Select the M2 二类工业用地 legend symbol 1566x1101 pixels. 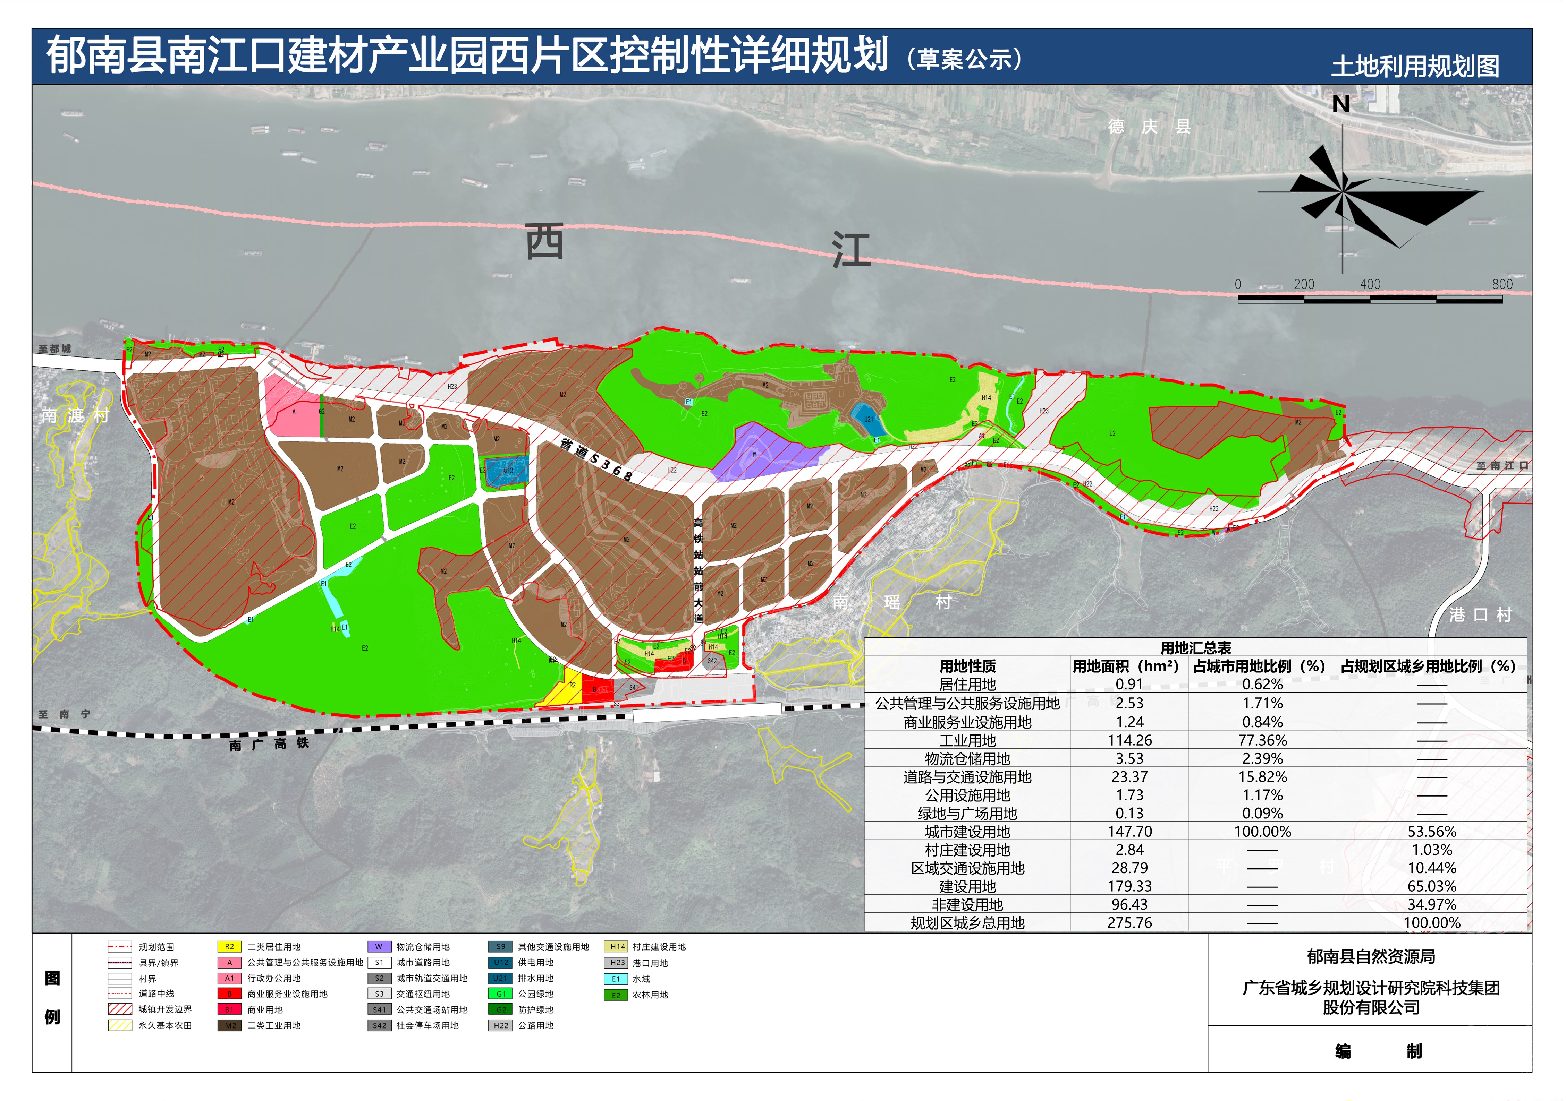[229, 1025]
